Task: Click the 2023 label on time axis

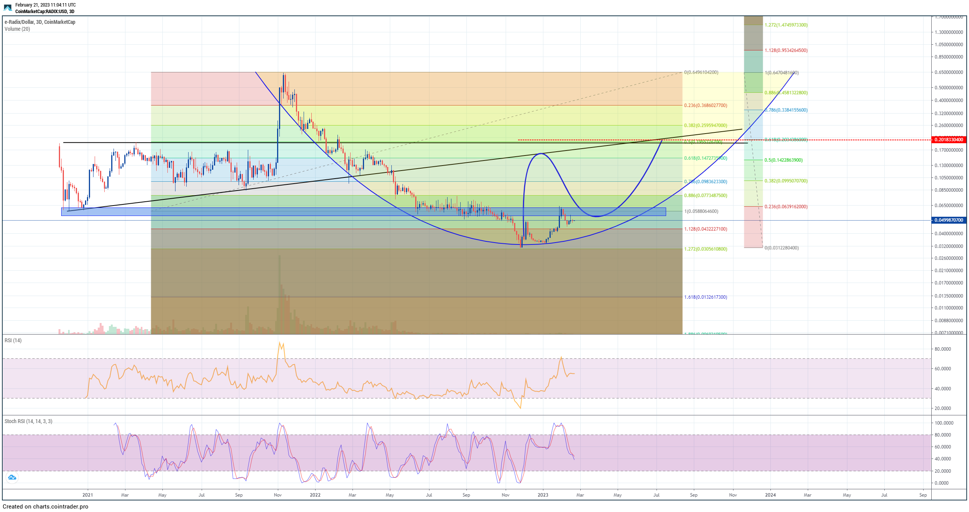Action: coord(543,495)
